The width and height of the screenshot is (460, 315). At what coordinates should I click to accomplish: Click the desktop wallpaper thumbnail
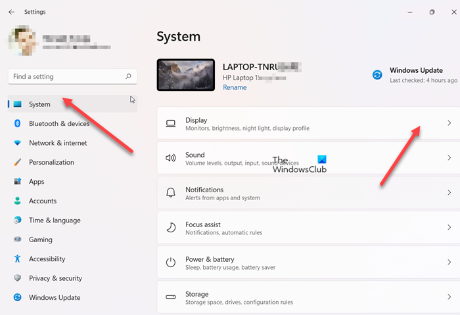(186, 75)
